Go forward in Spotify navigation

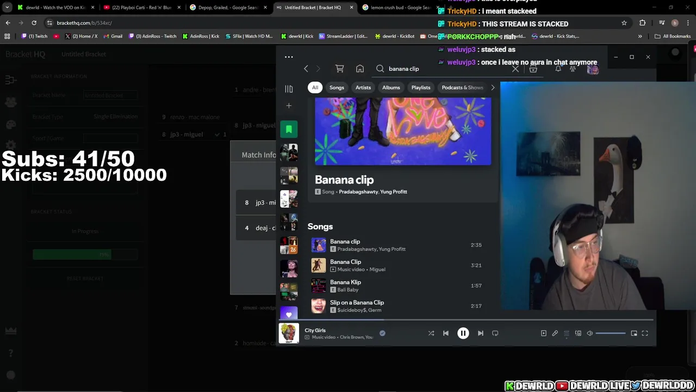pyautogui.click(x=318, y=69)
